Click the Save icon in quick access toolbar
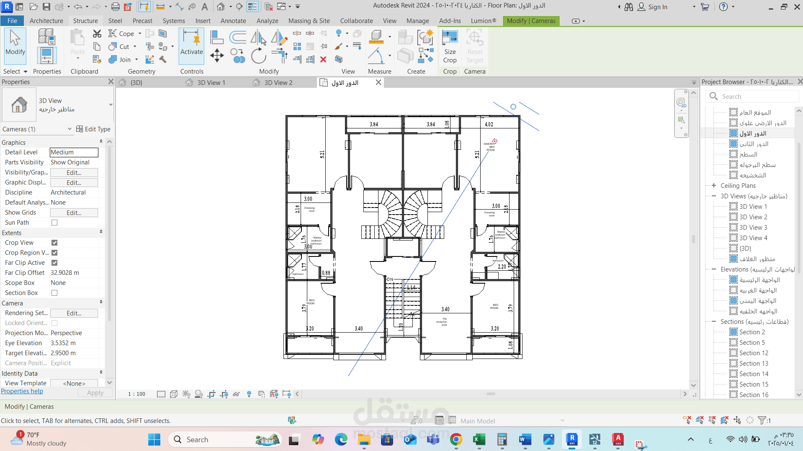The width and height of the screenshot is (803, 451). click(46, 7)
